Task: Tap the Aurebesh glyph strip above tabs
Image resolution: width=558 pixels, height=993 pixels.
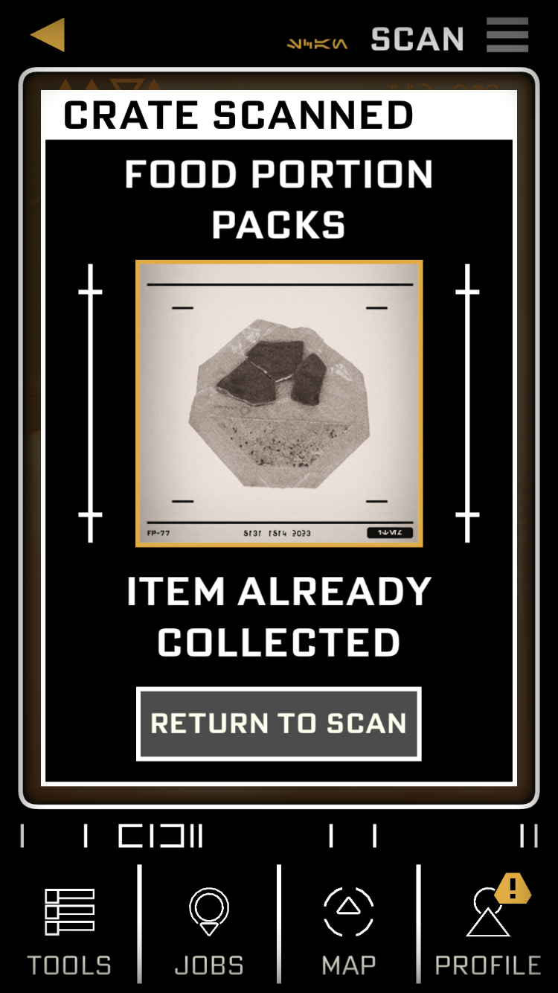Action: (279, 836)
